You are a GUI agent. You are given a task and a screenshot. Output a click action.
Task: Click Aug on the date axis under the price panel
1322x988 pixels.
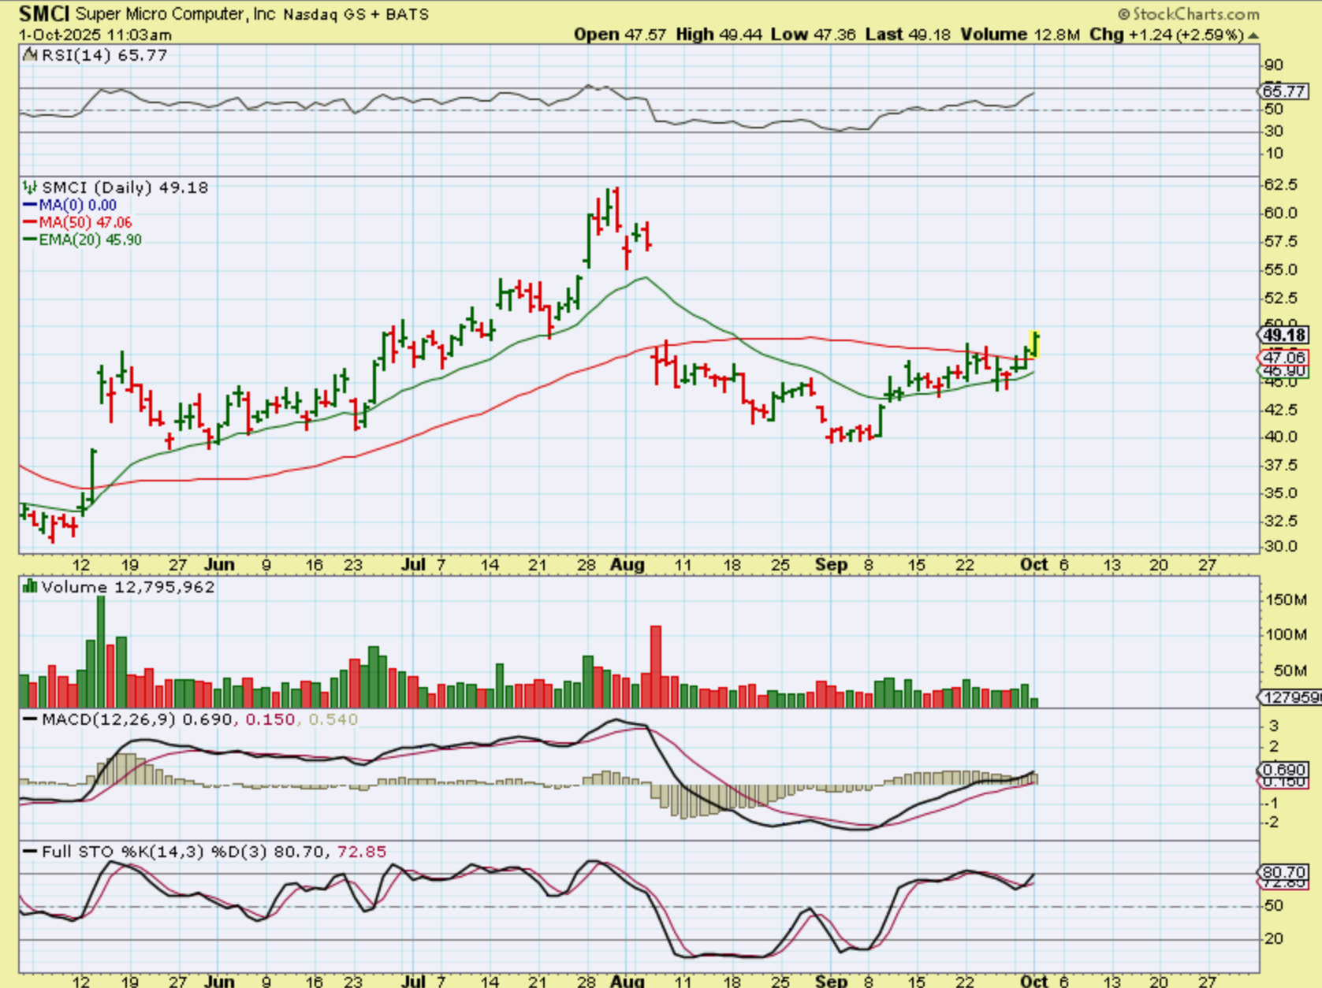tap(627, 565)
